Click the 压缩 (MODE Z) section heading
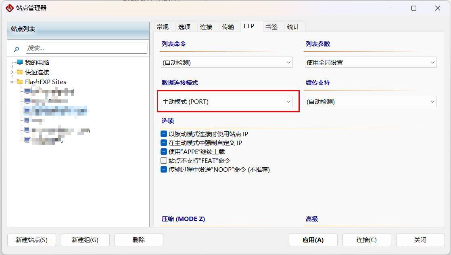Viewport: 451px width, 255px height. (x=183, y=219)
